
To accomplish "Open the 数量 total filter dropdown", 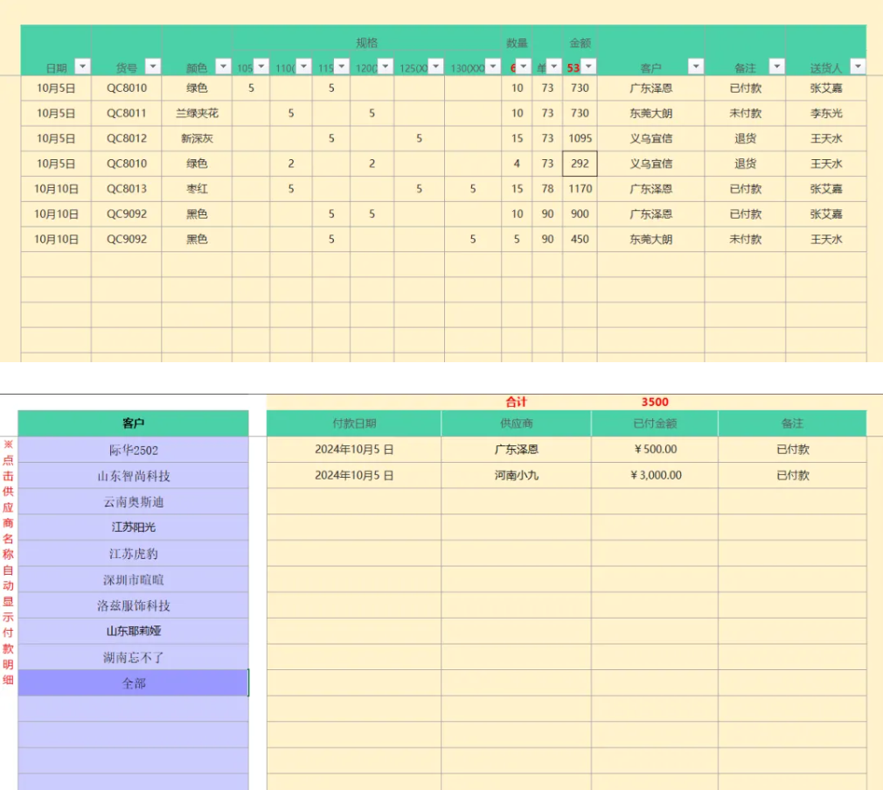I will pos(524,66).
